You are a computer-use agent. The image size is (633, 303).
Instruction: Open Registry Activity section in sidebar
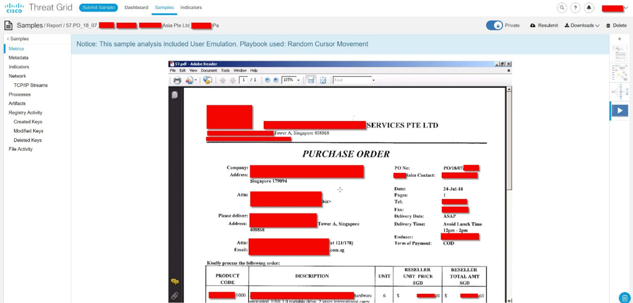coord(25,112)
